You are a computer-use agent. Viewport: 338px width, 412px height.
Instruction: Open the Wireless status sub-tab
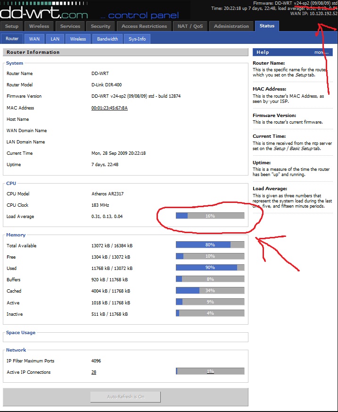pyautogui.click(x=78, y=39)
